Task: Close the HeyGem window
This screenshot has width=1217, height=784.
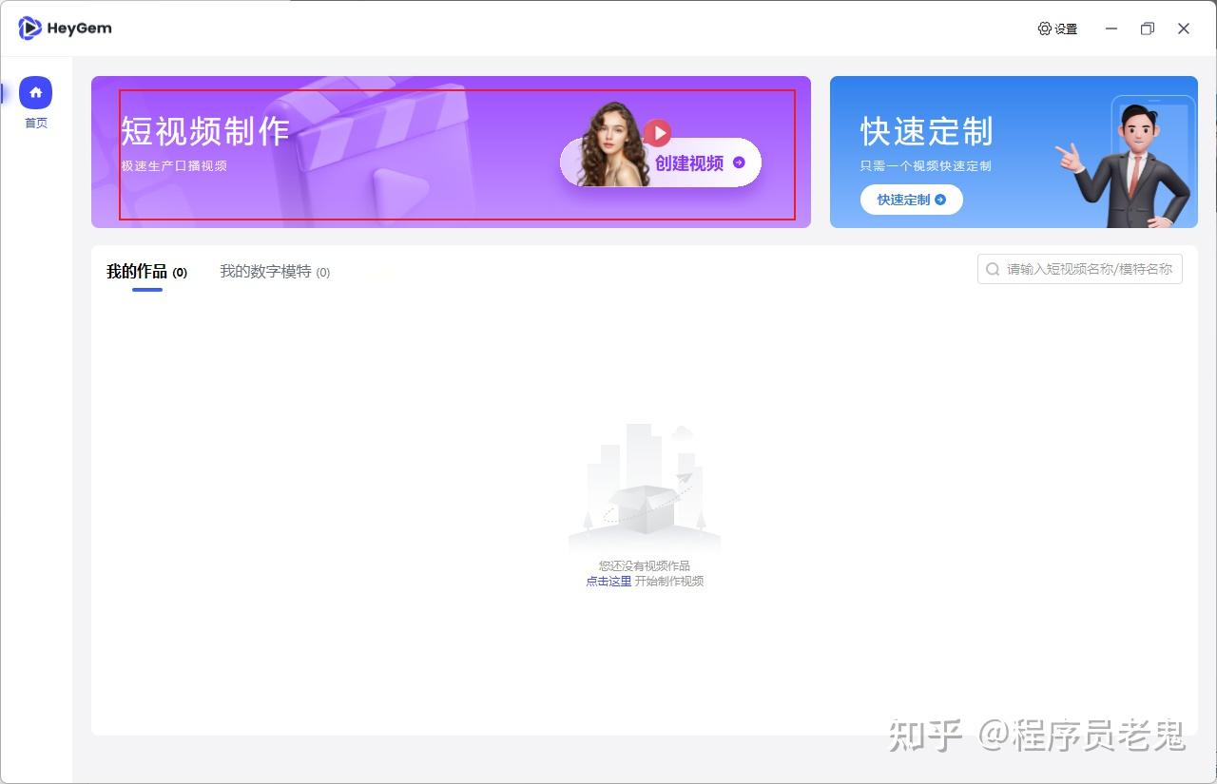Action: (1184, 29)
